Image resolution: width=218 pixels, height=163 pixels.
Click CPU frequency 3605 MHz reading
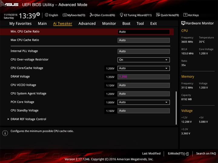pos(187,42)
